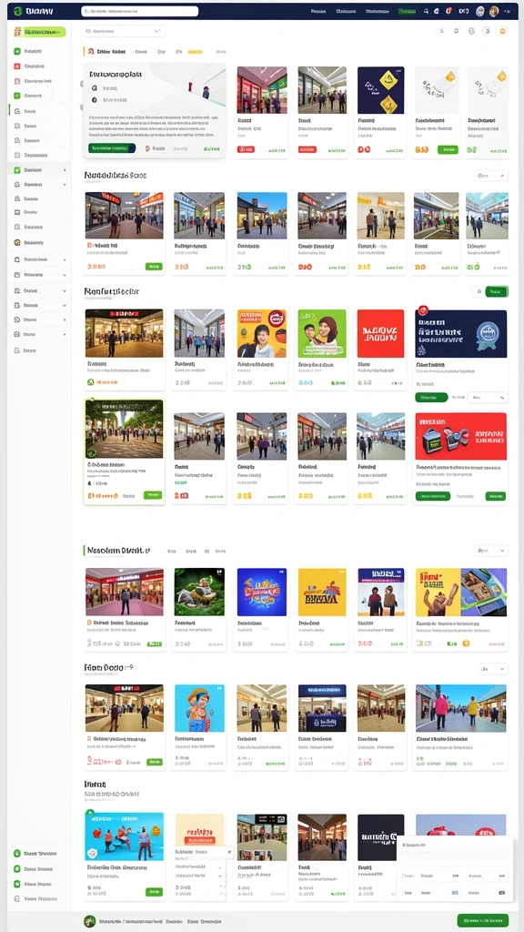Click the wide green button under the red padlock banner
The image size is (524, 932).
click(x=432, y=496)
